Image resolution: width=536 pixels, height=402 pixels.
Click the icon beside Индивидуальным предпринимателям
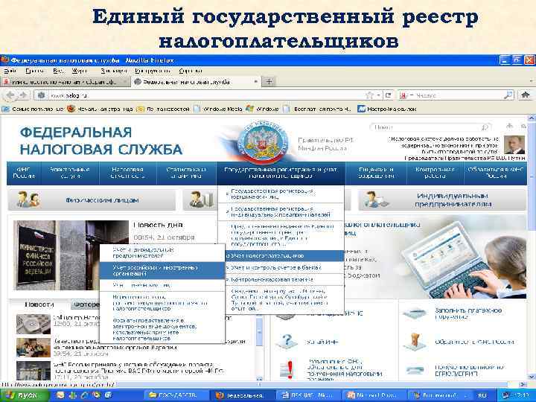[x=376, y=200]
